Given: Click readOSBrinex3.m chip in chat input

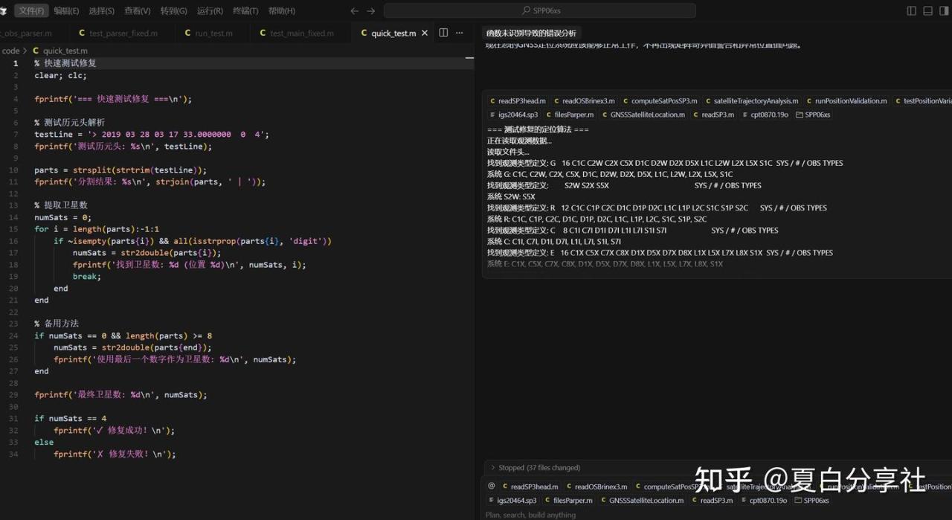Looking at the screenshot, I should point(596,487).
